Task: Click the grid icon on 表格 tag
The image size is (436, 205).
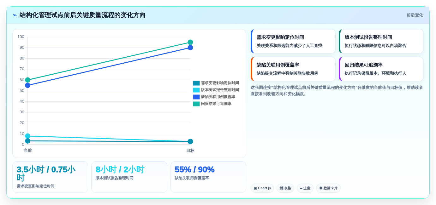Action: tap(281, 188)
